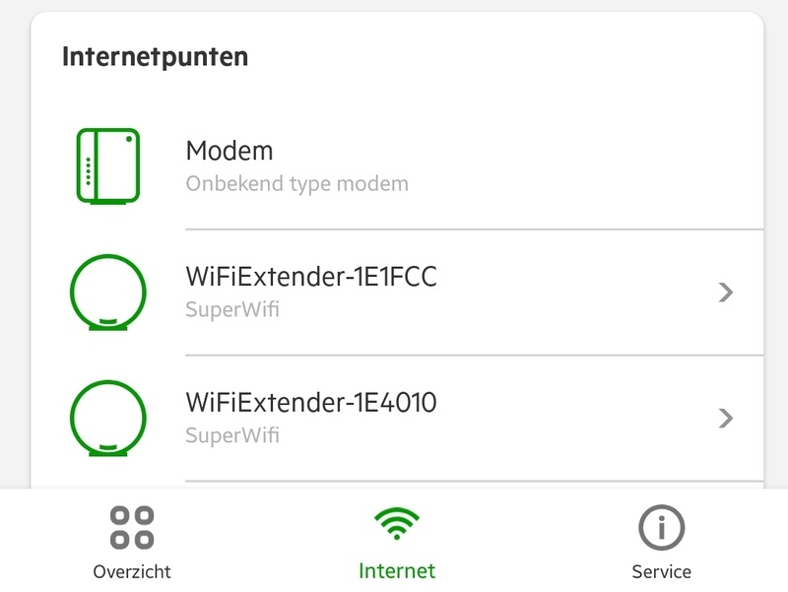Viewport: 788px width, 592px height.
Task: Click the Modem device icon
Action: [107, 165]
